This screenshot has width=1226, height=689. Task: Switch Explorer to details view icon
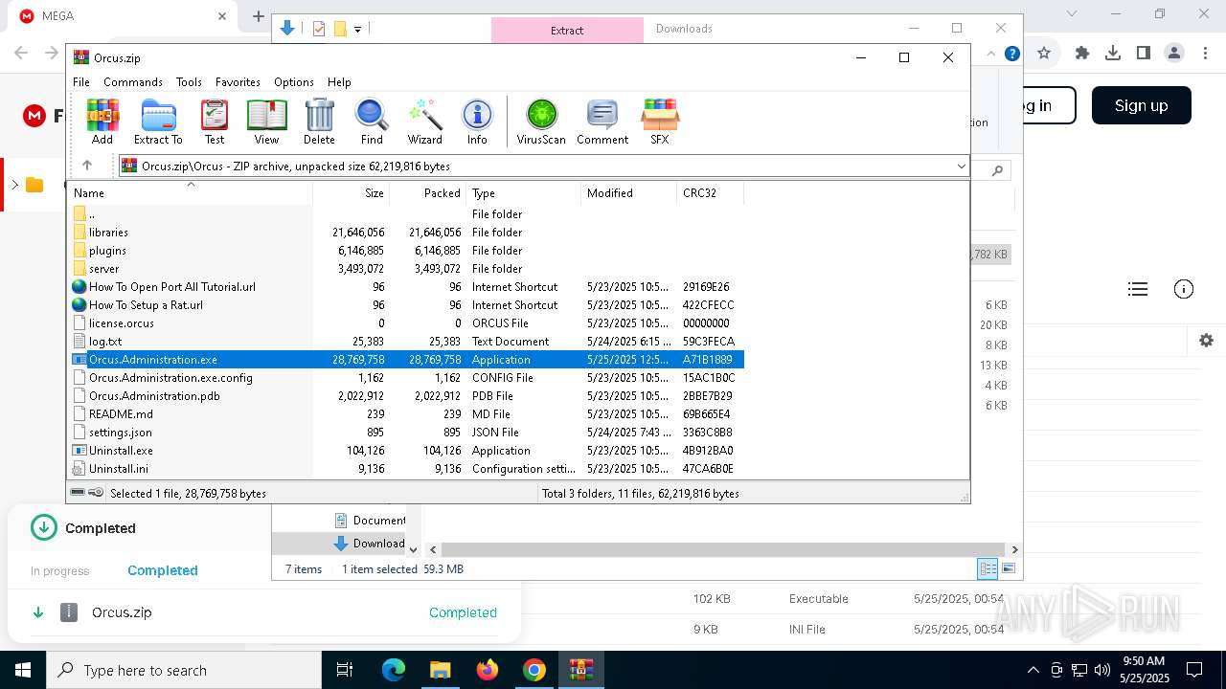[988, 568]
